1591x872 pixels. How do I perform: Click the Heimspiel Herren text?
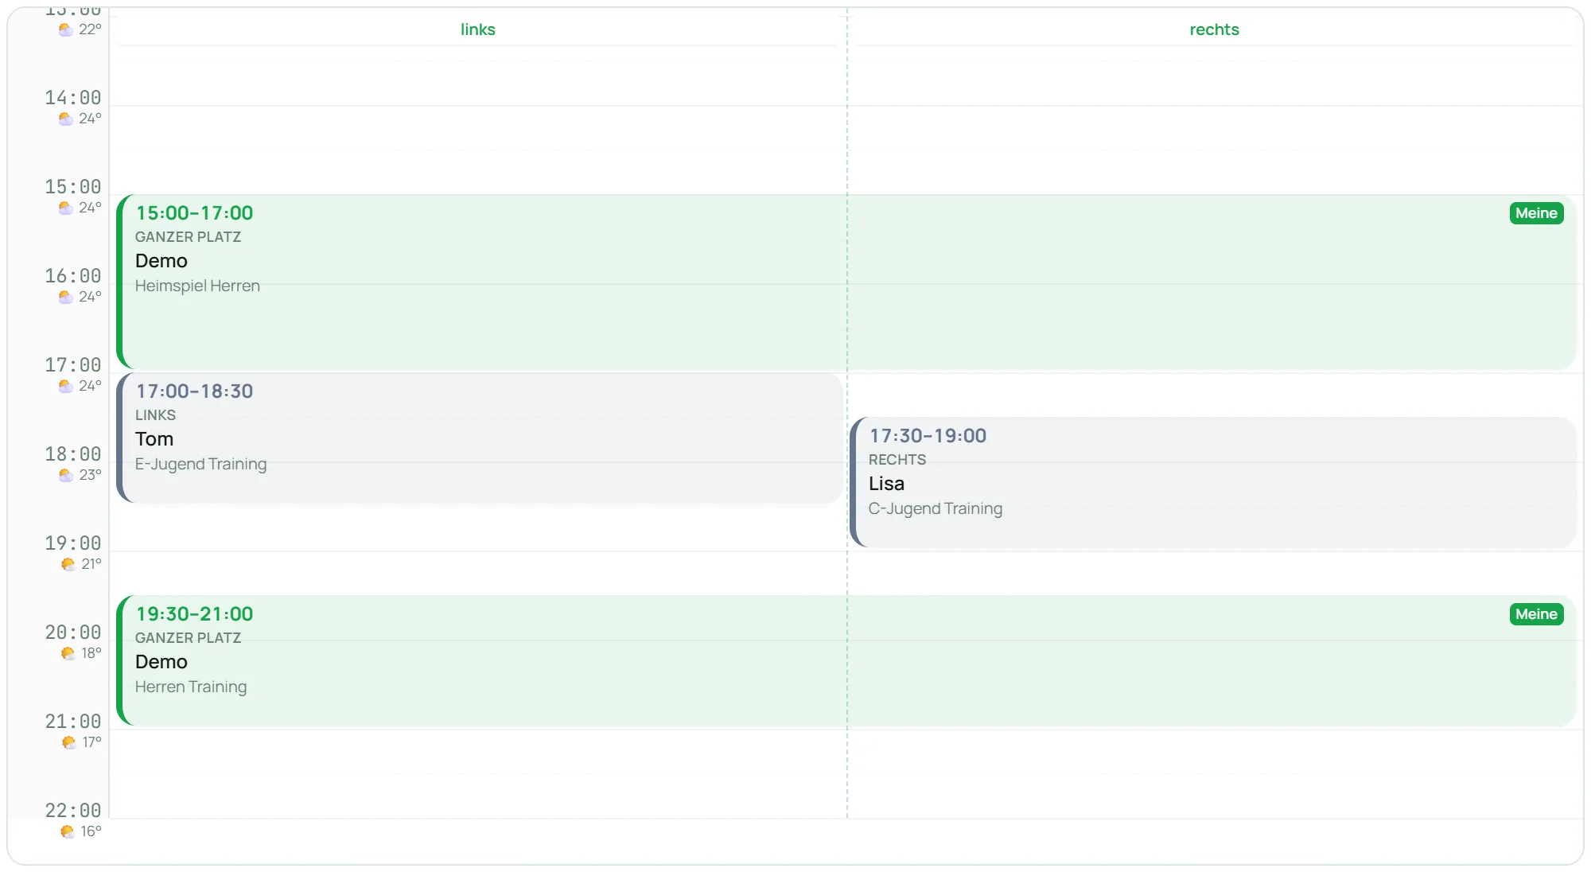197,286
